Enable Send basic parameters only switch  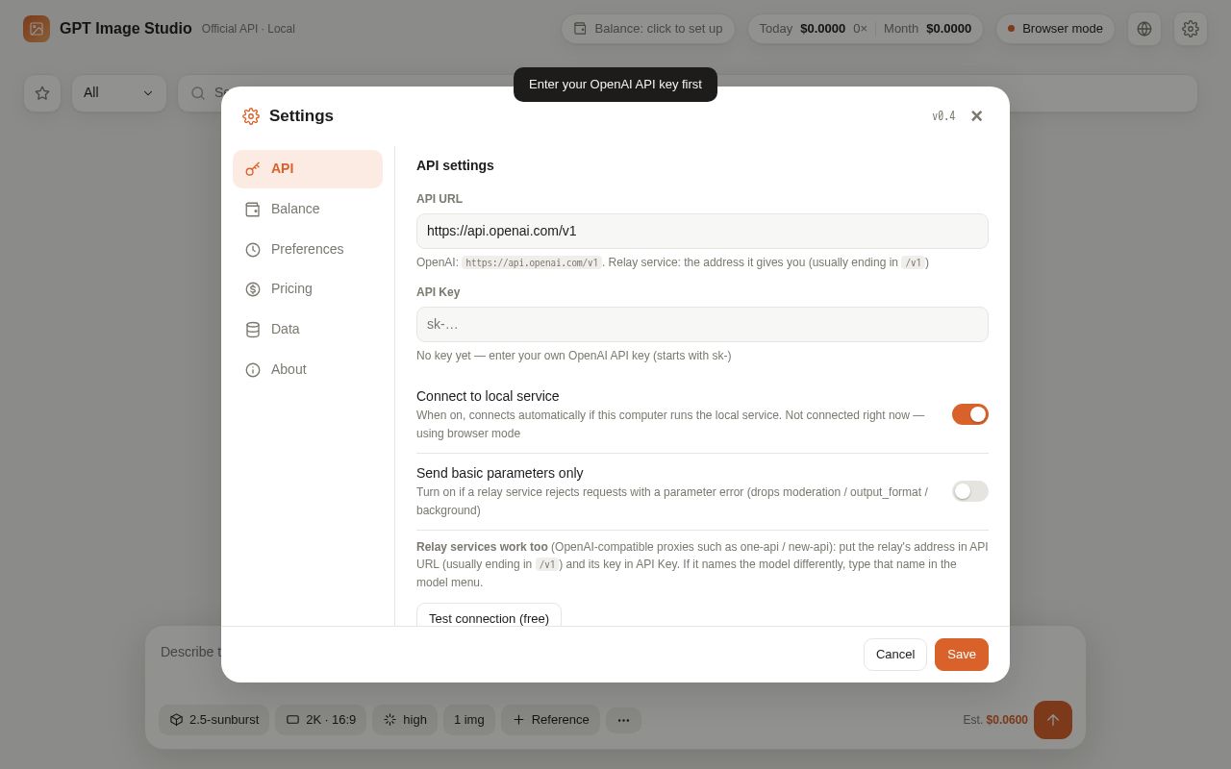(x=970, y=491)
